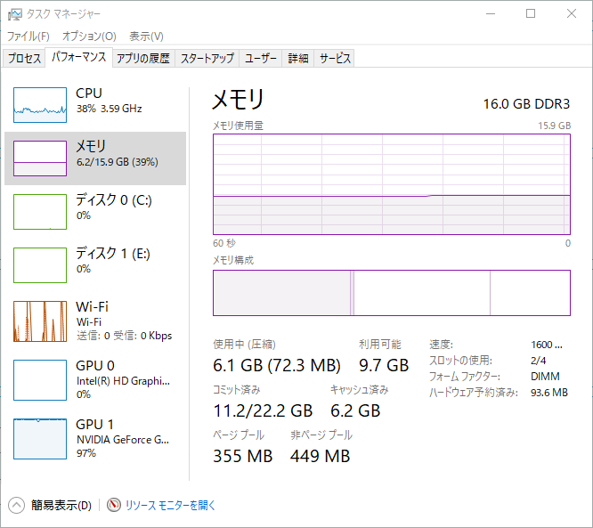
Task: Click the メモリ構成 composition bar
Action: point(391,293)
